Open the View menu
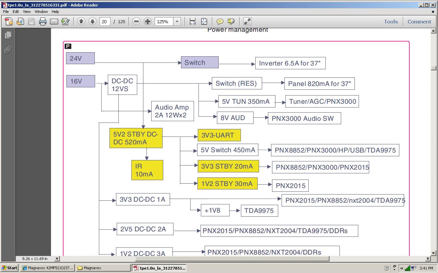This screenshot has width=438, height=273. (27, 12)
